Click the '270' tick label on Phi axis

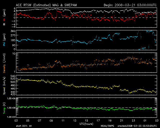click(13, 35)
